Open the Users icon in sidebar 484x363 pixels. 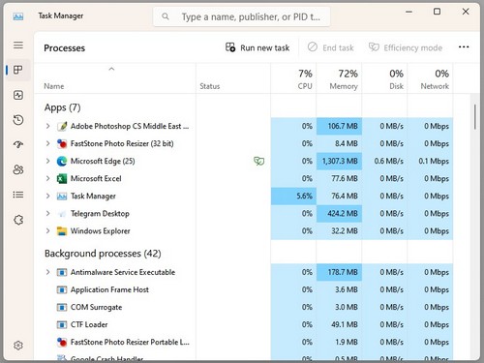point(18,169)
